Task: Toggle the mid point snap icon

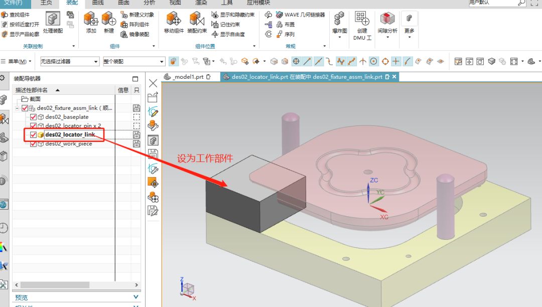Action: coord(318,62)
